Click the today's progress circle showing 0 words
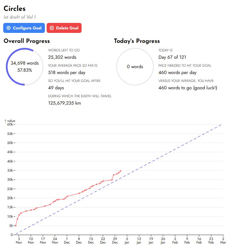Image resolution: width=228 pixels, height=250 pixels. point(135,67)
